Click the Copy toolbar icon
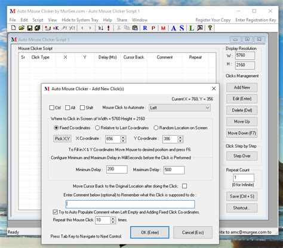 coord(127,28)
